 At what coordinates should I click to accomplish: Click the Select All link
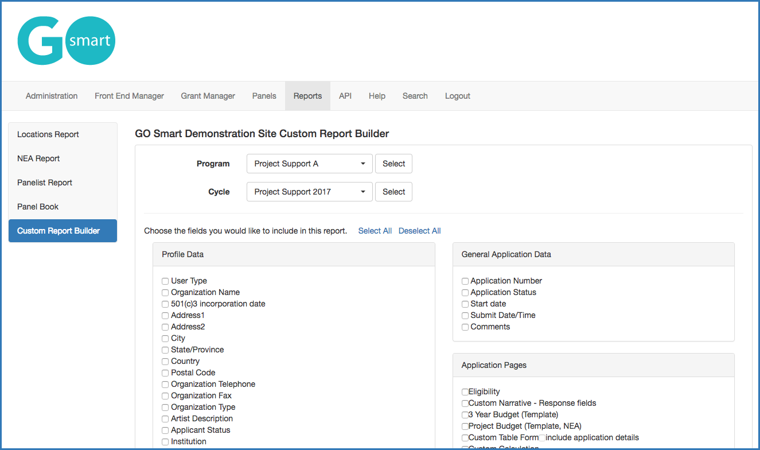(x=375, y=231)
